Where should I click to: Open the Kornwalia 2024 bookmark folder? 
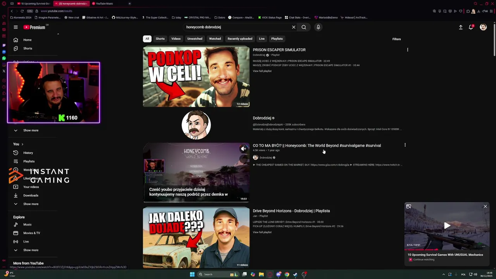point(21,17)
